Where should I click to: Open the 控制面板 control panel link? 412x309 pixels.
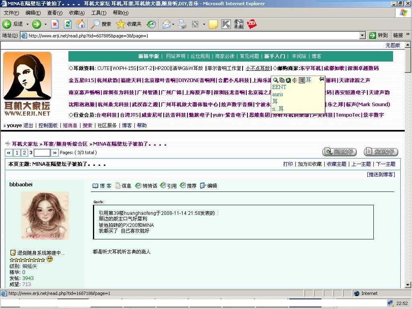[x=48, y=126]
